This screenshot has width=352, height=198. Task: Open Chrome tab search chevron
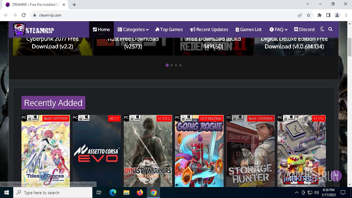click(x=308, y=4)
